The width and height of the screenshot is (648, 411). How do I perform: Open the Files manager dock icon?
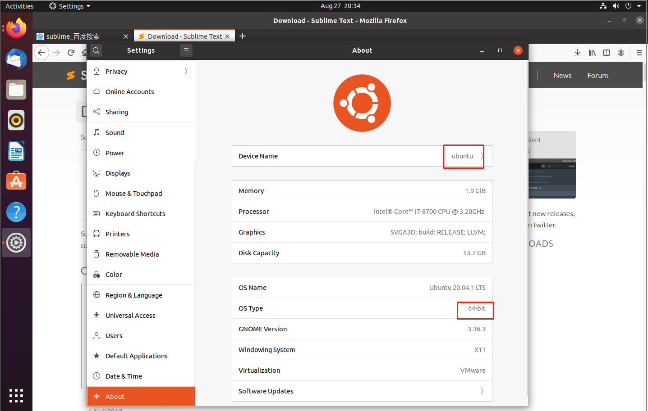click(16, 90)
